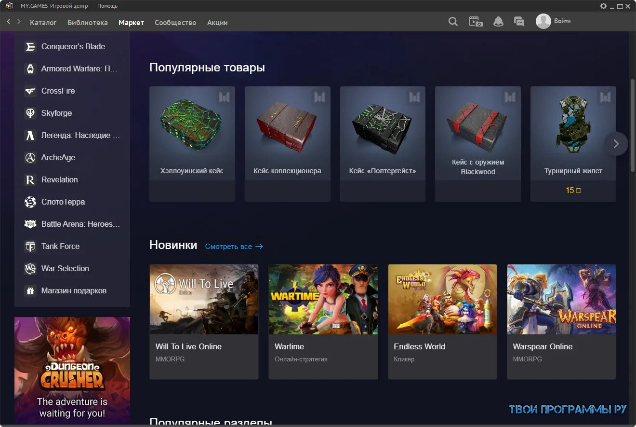Click the Revelation game icon

[x=30, y=180]
